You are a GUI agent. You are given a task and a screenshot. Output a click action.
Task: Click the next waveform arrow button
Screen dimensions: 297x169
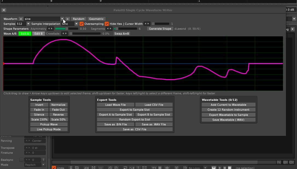[68, 19]
